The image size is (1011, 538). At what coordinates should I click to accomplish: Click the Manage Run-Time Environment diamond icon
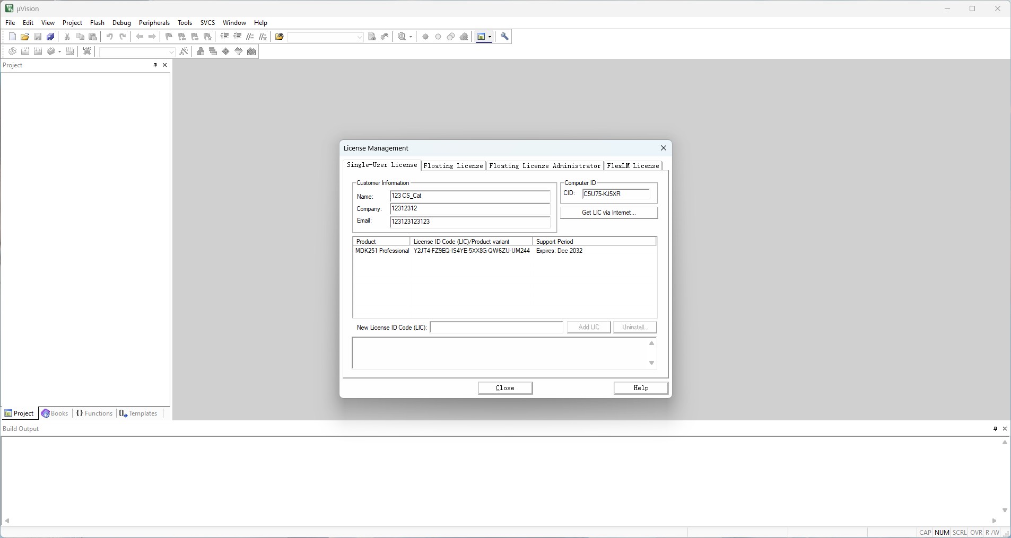pyautogui.click(x=226, y=51)
